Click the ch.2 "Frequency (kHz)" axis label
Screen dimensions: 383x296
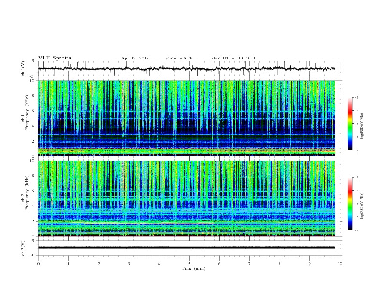pos(27,192)
